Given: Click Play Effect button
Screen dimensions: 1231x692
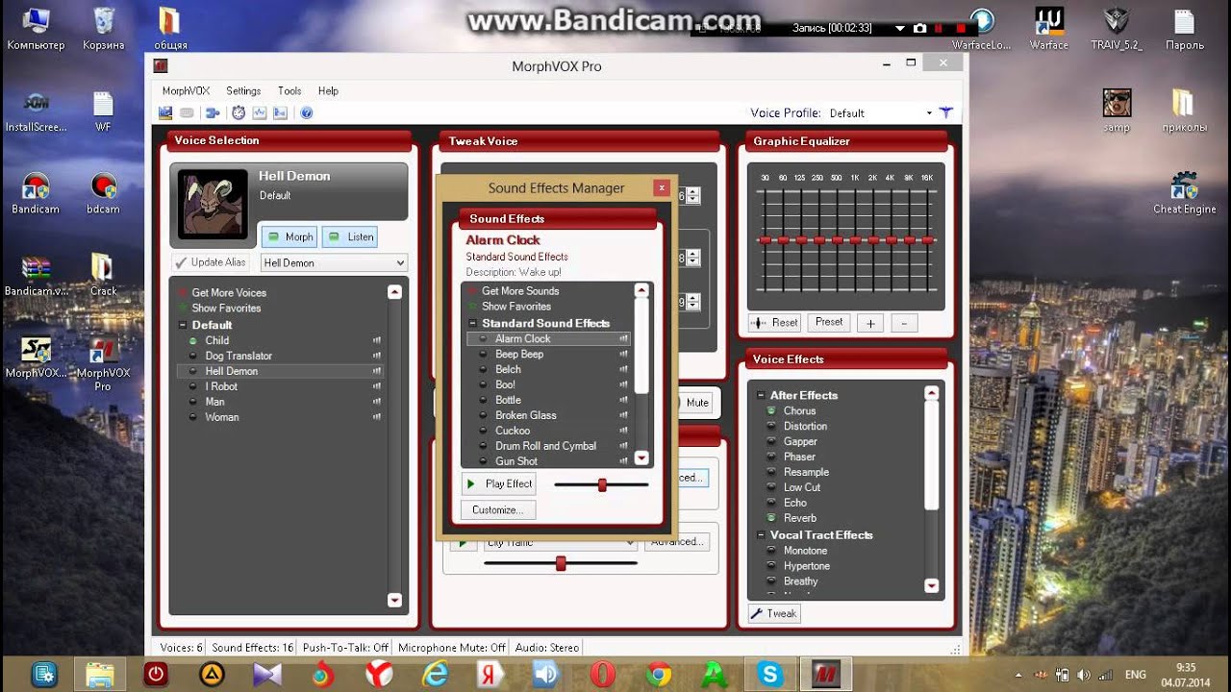Looking at the screenshot, I should point(498,483).
